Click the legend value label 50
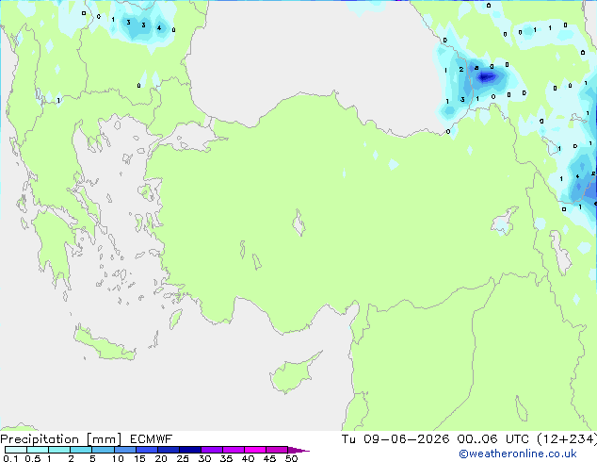This screenshot has height=462, width=597. (291, 458)
